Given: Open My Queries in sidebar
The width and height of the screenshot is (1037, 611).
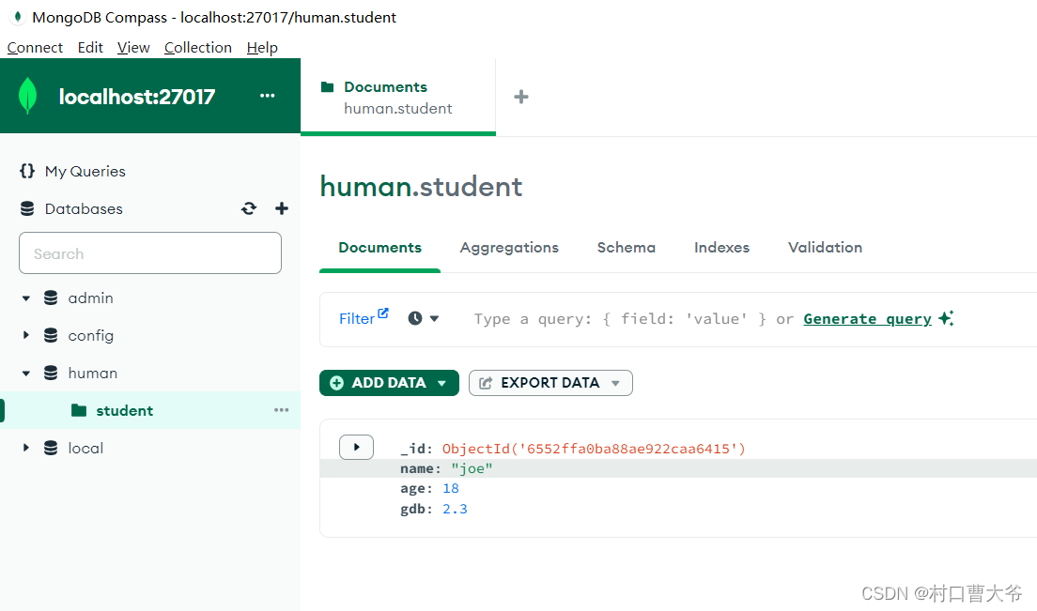Looking at the screenshot, I should [x=85, y=171].
